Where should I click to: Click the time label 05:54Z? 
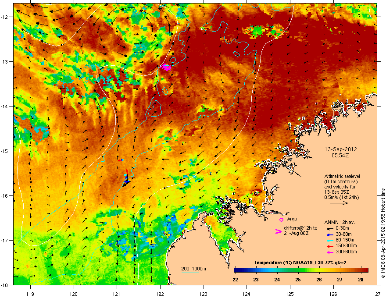pyautogui.click(x=340, y=156)
